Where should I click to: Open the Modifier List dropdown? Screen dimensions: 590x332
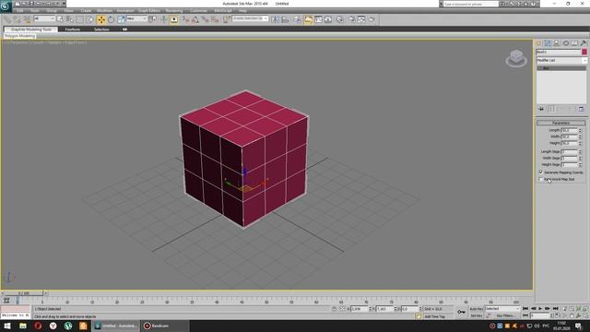pyautogui.click(x=561, y=61)
